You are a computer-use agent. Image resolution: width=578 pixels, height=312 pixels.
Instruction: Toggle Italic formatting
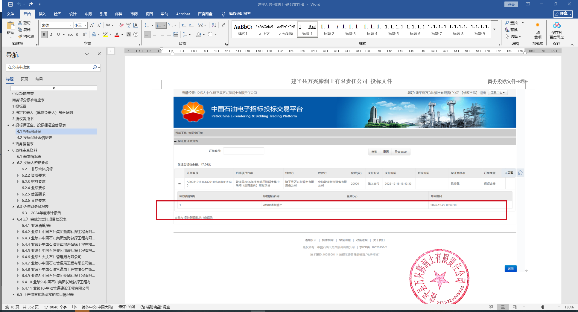(51, 34)
